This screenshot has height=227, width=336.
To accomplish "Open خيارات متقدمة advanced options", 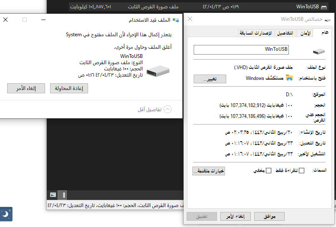I will coord(209,171).
